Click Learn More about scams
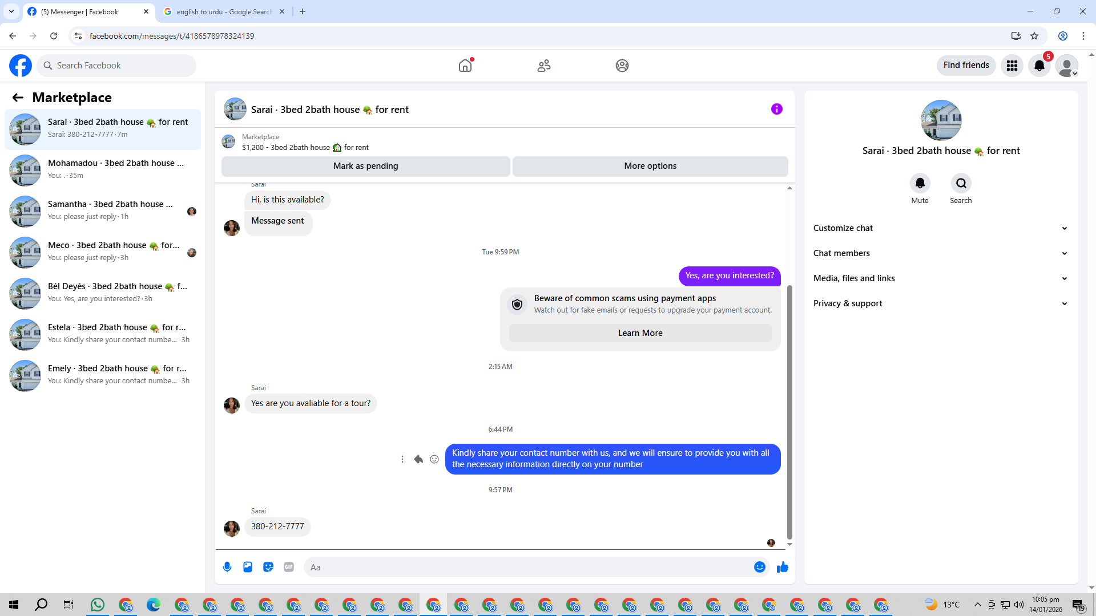The image size is (1096, 616). [640, 333]
